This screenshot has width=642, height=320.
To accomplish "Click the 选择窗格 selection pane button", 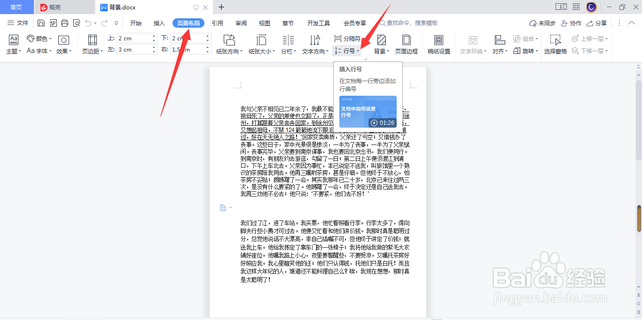I will [x=556, y=45].
